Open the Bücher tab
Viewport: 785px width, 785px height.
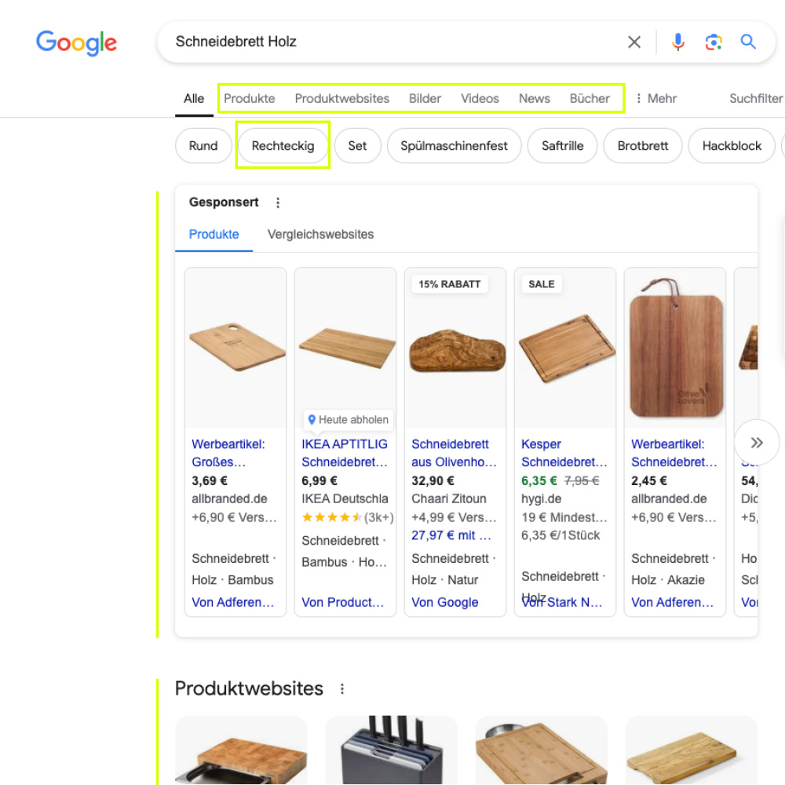click(x=590, y=99)
